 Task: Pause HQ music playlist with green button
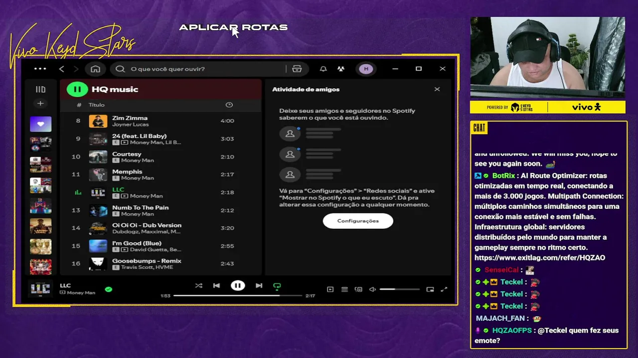(x=77, y=89)
